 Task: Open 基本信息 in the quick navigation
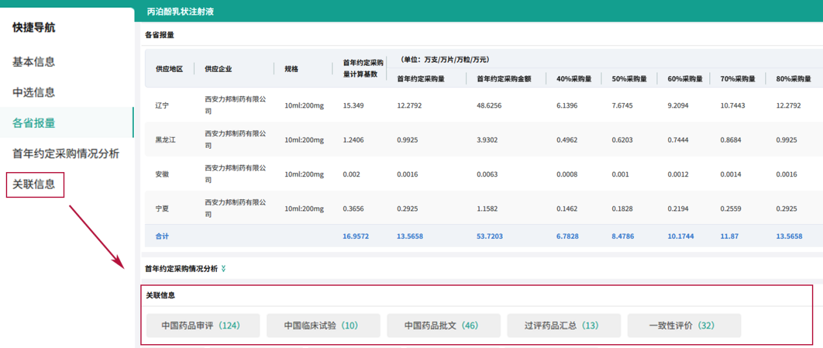tap(34, 62)
